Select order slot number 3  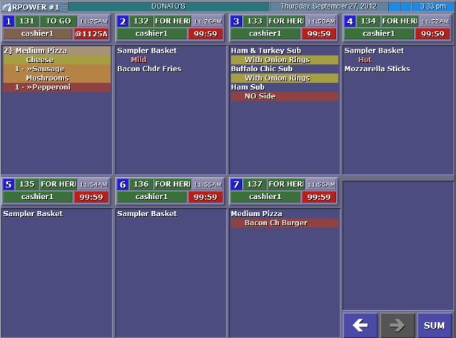click(x=236, y=21)
